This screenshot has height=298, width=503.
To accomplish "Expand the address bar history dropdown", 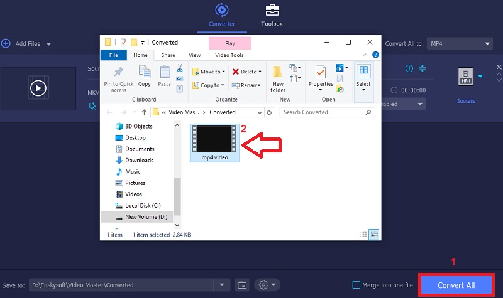I will (x=260, y=112).
